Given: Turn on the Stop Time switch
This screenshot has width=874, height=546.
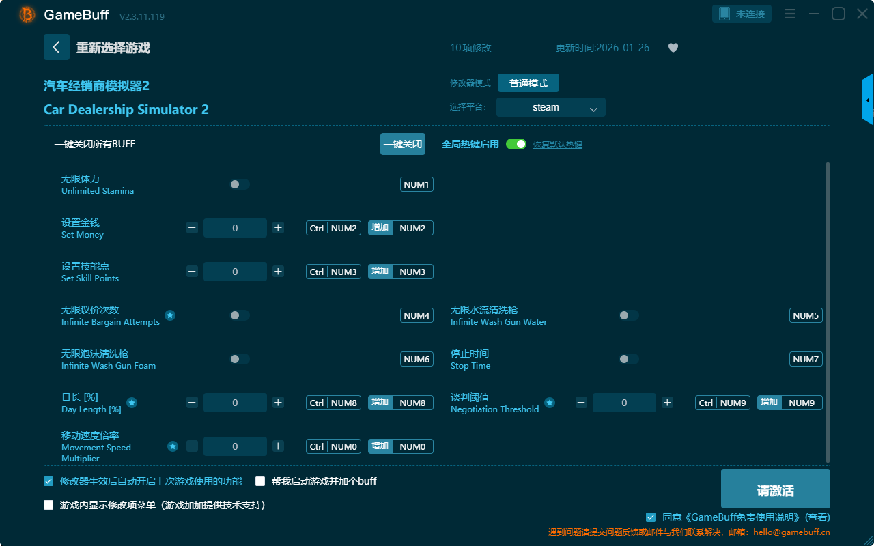Looking at the screenshot, I should [x=629, y=359].
